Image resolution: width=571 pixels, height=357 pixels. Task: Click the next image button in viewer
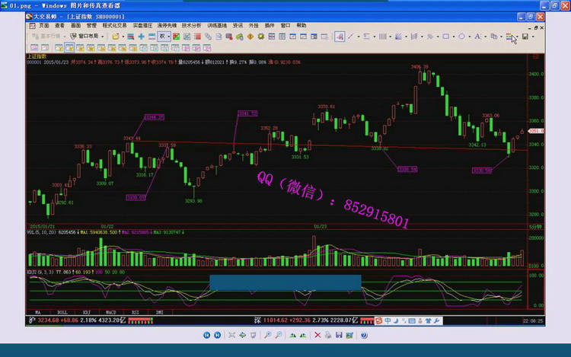[x=218, y=335]
